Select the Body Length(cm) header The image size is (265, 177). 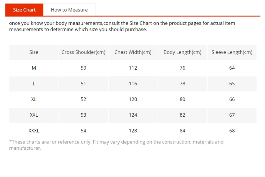point(183,52)
